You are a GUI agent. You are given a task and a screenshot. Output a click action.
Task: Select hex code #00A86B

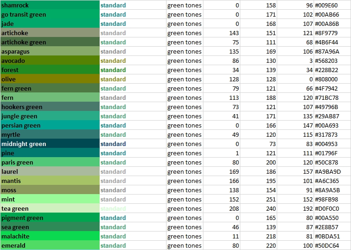click(x=327, y=24)
